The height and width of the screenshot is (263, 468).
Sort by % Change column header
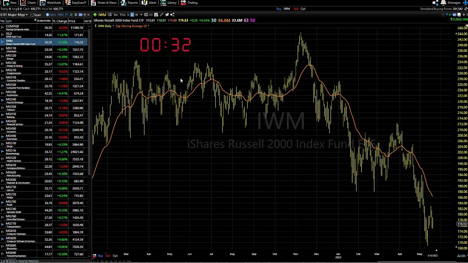point(60,21)
